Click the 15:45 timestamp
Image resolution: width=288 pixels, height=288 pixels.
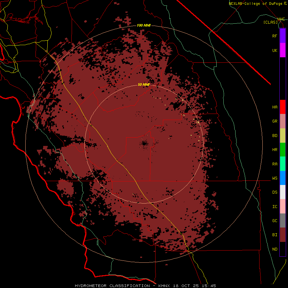coord(208,286)
